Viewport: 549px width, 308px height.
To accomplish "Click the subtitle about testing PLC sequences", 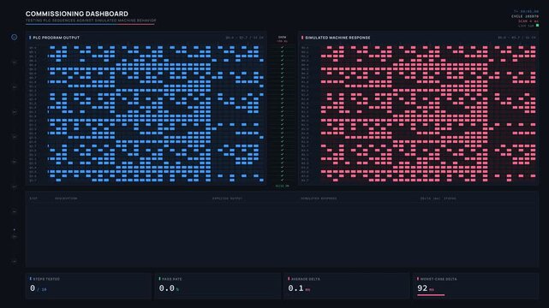I will pyautogui.click(x=91, y=21).
